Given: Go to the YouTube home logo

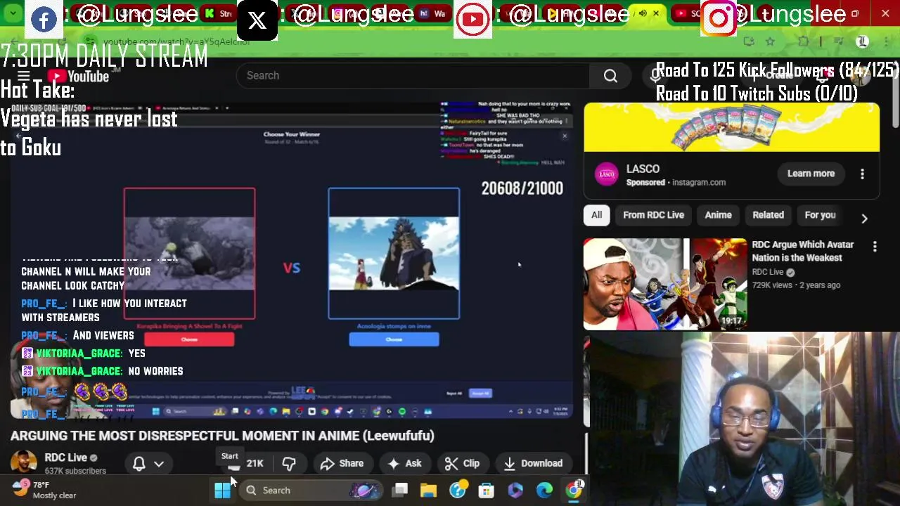Looking at the screenshot, I should pos(78,76).
